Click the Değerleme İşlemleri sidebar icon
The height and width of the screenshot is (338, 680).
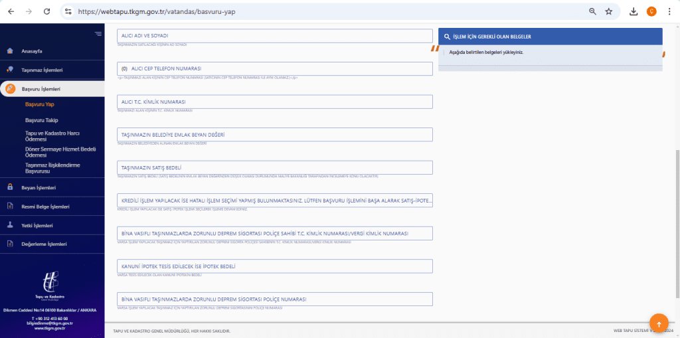pos(10,244)
